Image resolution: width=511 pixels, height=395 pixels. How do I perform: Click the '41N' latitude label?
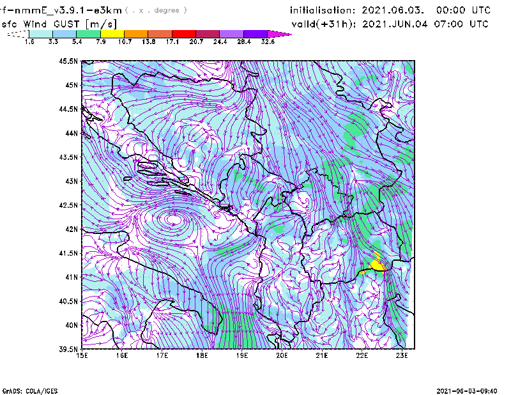pos(72,277)
